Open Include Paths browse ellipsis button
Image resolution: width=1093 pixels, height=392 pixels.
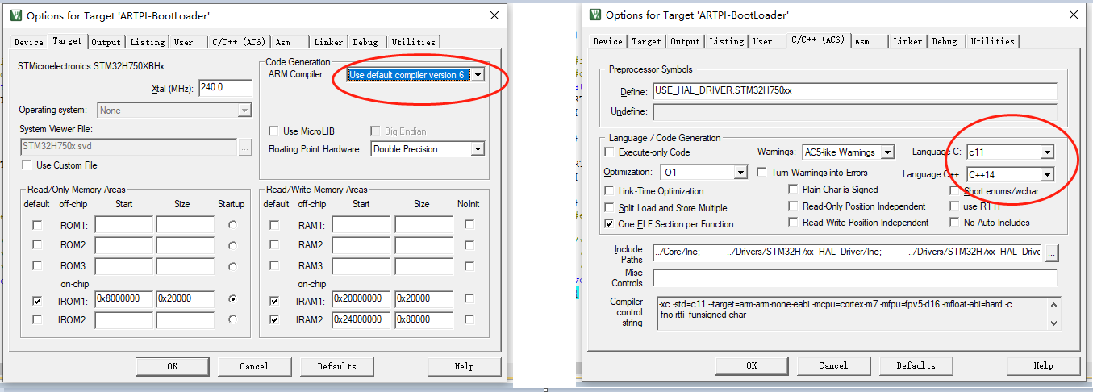pos(1050,253)
